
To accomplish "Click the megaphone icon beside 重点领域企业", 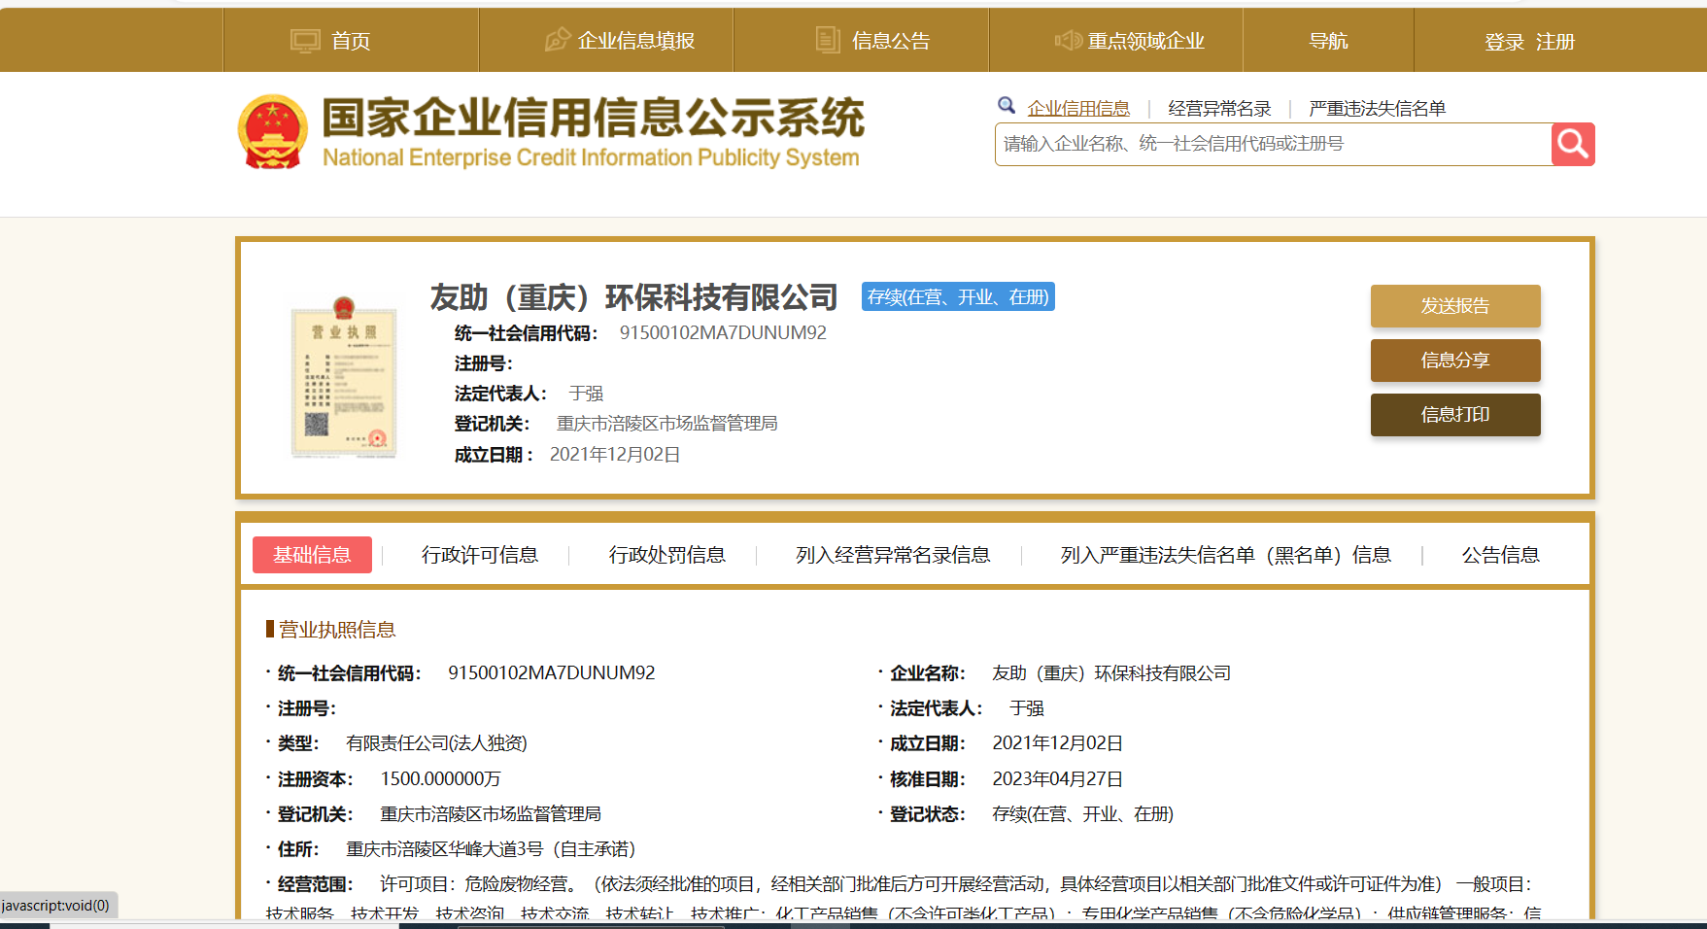I will (1069, 40).
